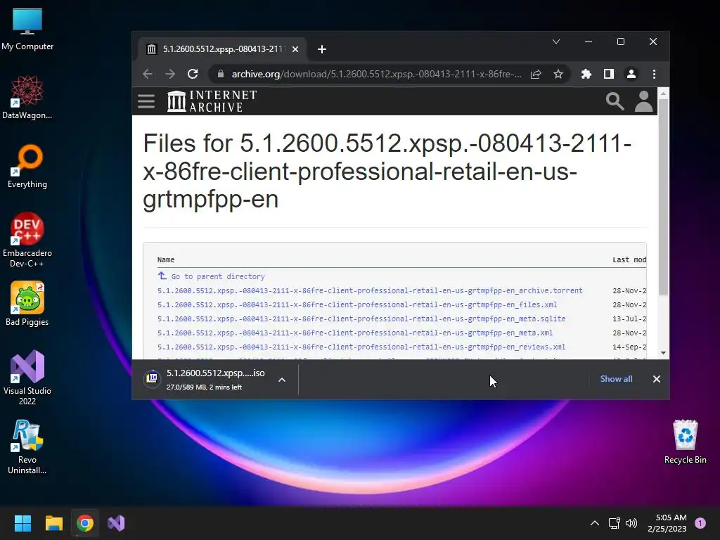Click the Last modified column header

(629, 260)
